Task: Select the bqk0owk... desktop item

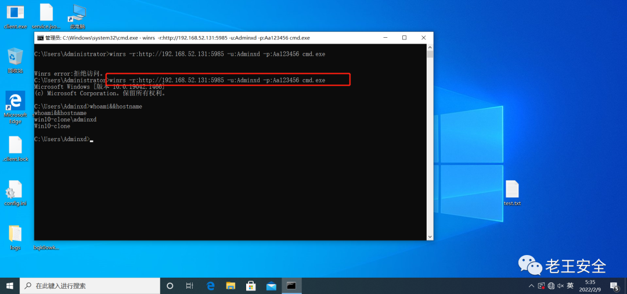Action: pos(46,248)
